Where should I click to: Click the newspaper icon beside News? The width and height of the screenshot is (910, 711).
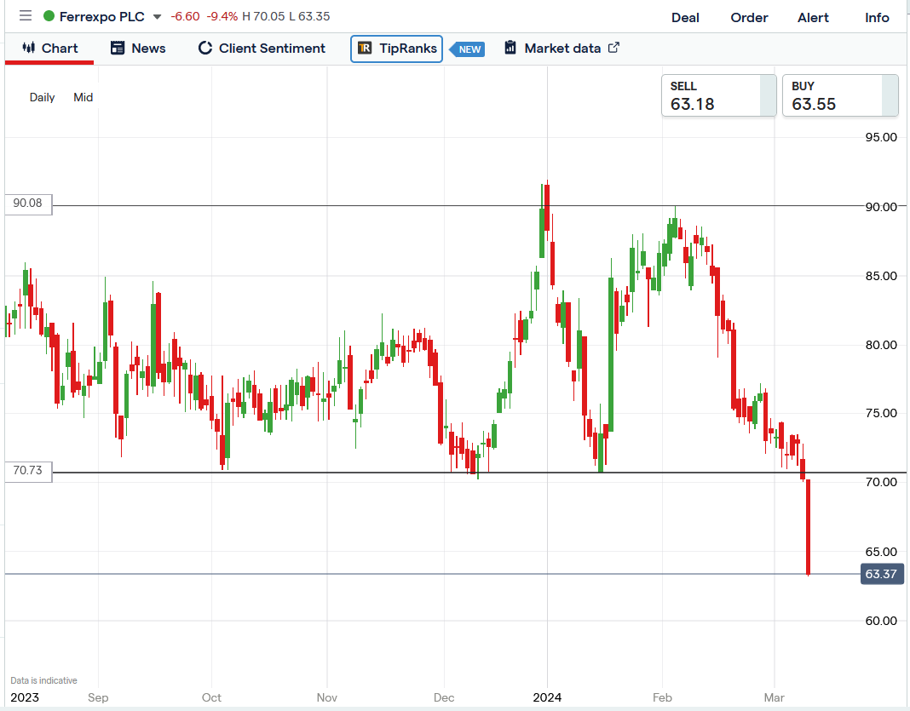point(118,49)
